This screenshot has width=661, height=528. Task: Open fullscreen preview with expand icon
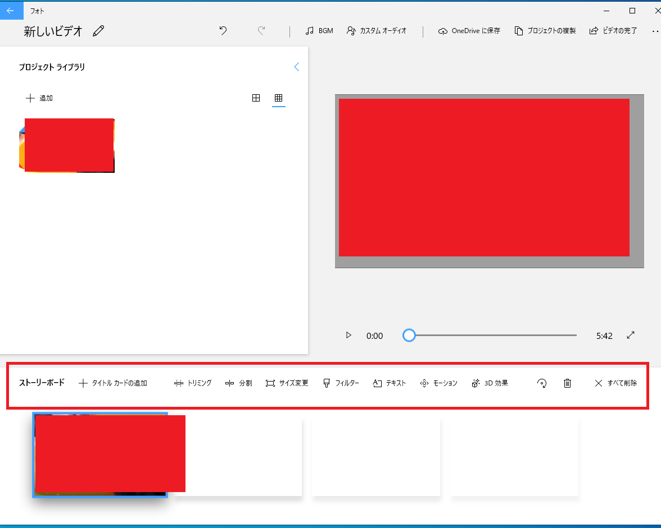pyautogui.click(x=631, y=336)
